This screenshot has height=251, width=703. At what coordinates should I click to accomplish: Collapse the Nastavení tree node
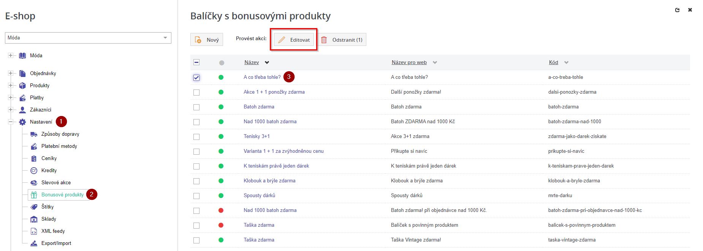point(11,122)
